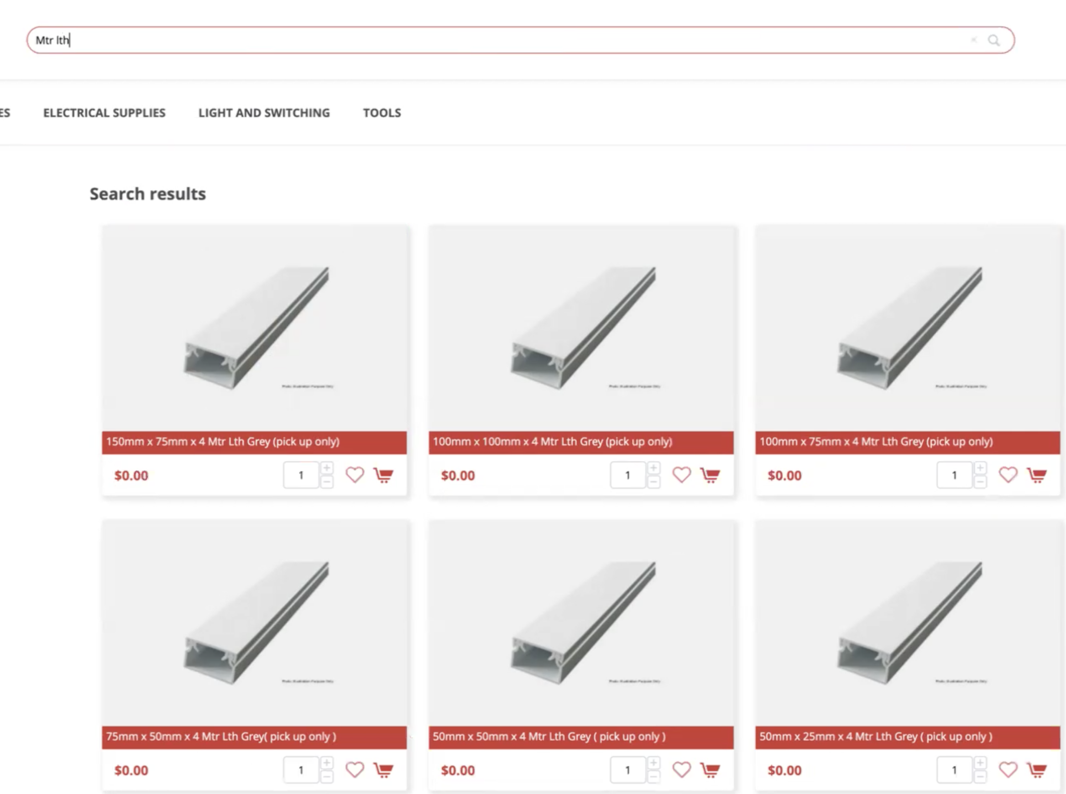Screen dimensions: 1066x794
Task: Open the Tools menu
Action: click(x=382, y=112)
